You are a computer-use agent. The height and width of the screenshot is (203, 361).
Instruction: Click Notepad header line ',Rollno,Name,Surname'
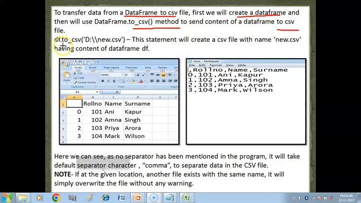tap(238, 70)
